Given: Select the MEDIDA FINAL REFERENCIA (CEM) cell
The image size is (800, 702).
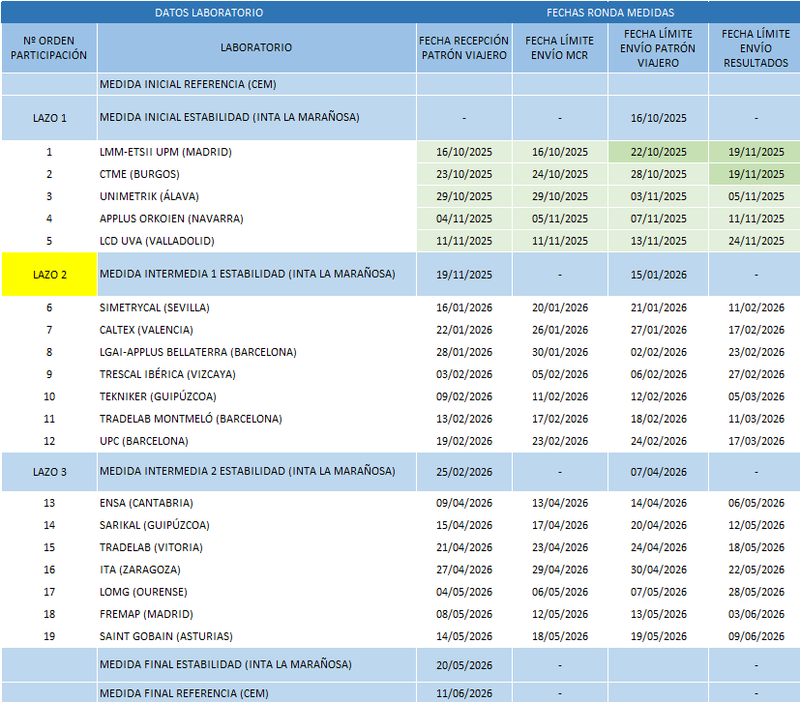Looking at the screenshot, I should pos(185,692).
